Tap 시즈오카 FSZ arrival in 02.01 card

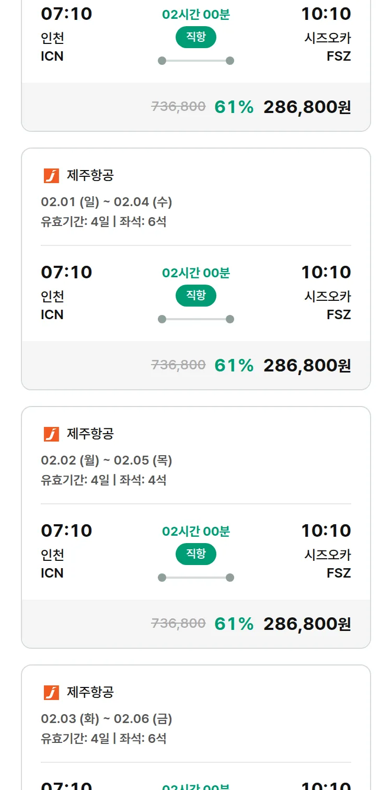click(x=328, y=305)
